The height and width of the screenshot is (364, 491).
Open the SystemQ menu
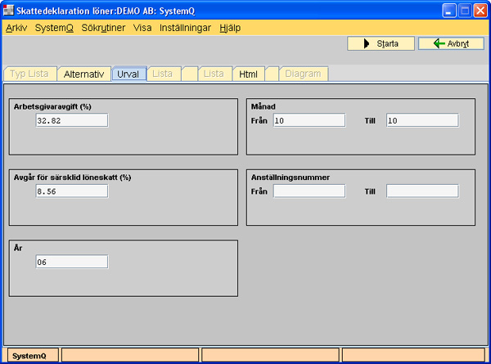pos(54,27)
